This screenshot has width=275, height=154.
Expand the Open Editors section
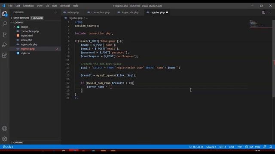(x=21, y=18)
